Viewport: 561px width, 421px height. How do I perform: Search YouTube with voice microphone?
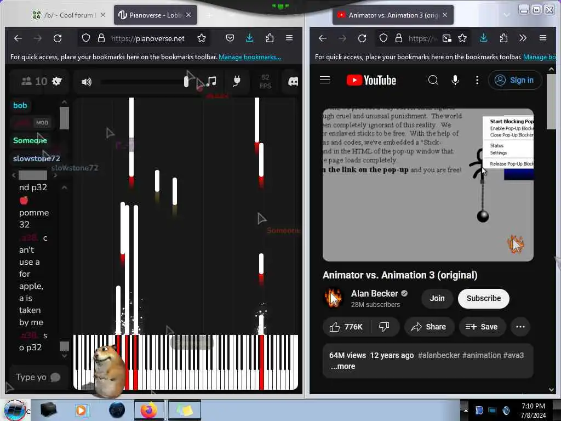pos(455,80)
